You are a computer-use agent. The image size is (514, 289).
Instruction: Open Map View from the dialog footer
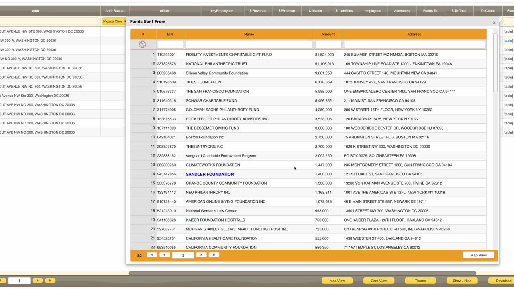point(478,255)
